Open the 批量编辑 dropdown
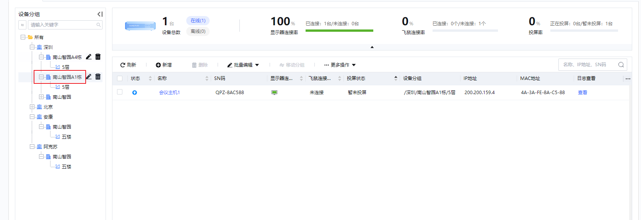 (x=243, y=65)
